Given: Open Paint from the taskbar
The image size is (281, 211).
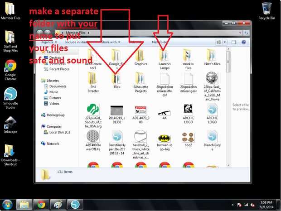Looking at the screenshot, I should 58,205.
